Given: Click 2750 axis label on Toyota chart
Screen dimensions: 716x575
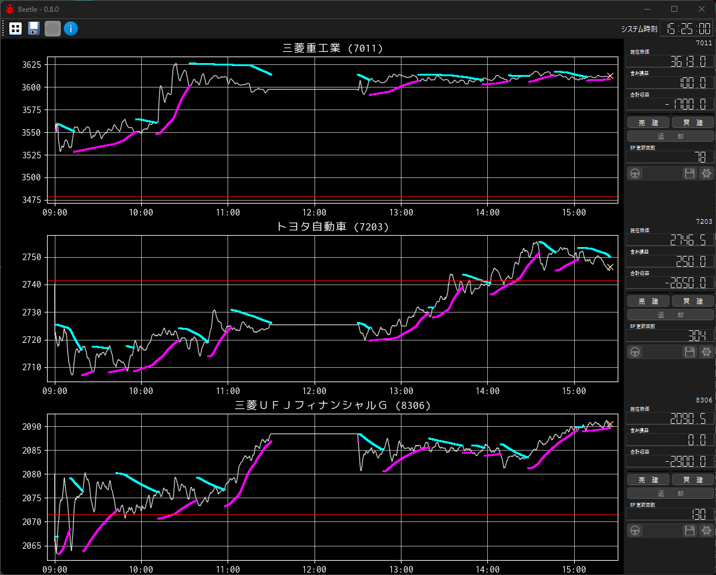Looking at the screenshot, I should tap(30, 258).
